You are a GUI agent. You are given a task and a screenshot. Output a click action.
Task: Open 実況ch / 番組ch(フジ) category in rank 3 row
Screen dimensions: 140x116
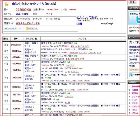[30, 51]
